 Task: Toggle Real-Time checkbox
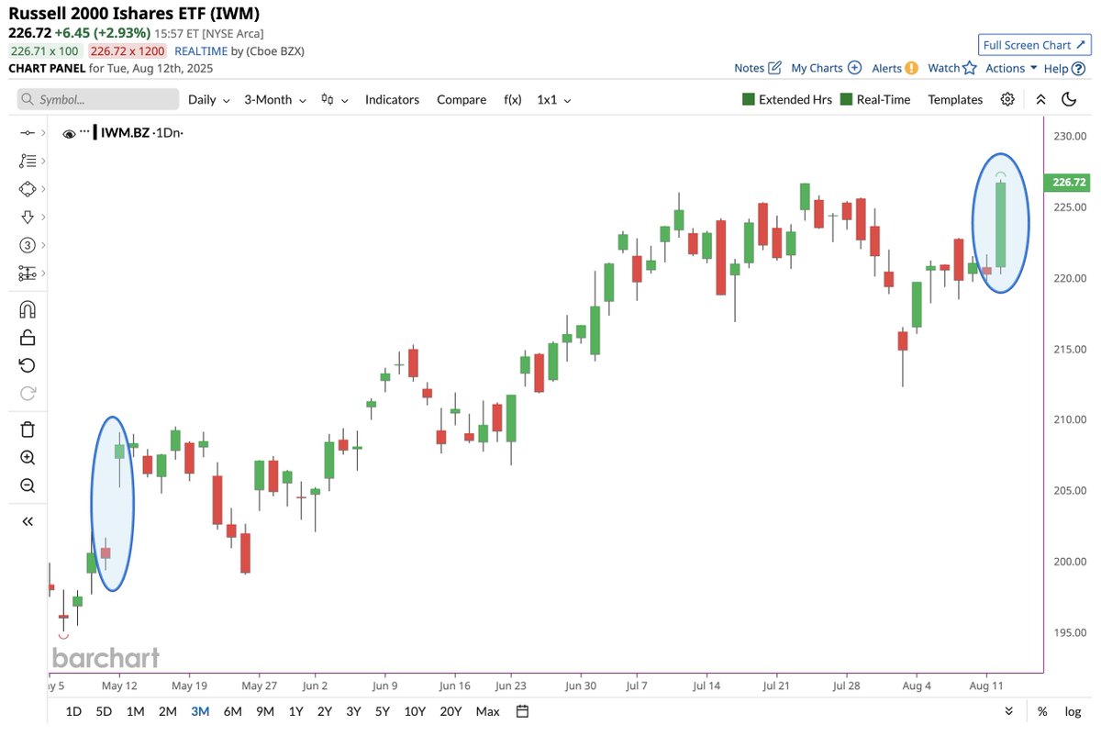(846, 99)
